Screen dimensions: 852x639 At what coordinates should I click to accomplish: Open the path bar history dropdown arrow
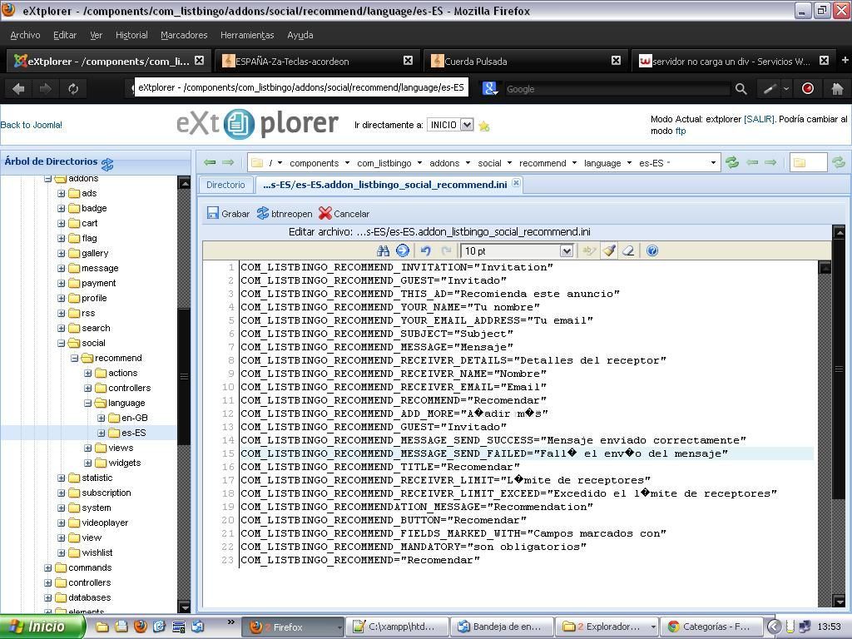[713, 163]
